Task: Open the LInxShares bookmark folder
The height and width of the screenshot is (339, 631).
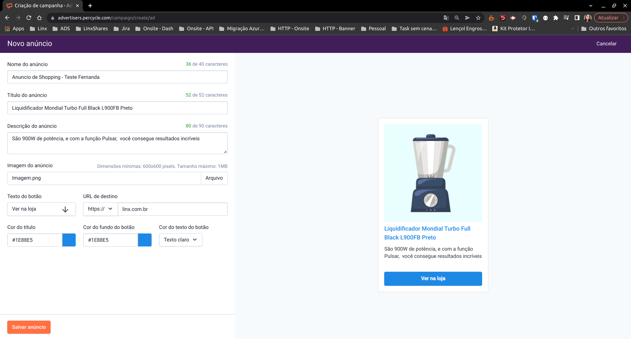Action: [x=92, y=29]
